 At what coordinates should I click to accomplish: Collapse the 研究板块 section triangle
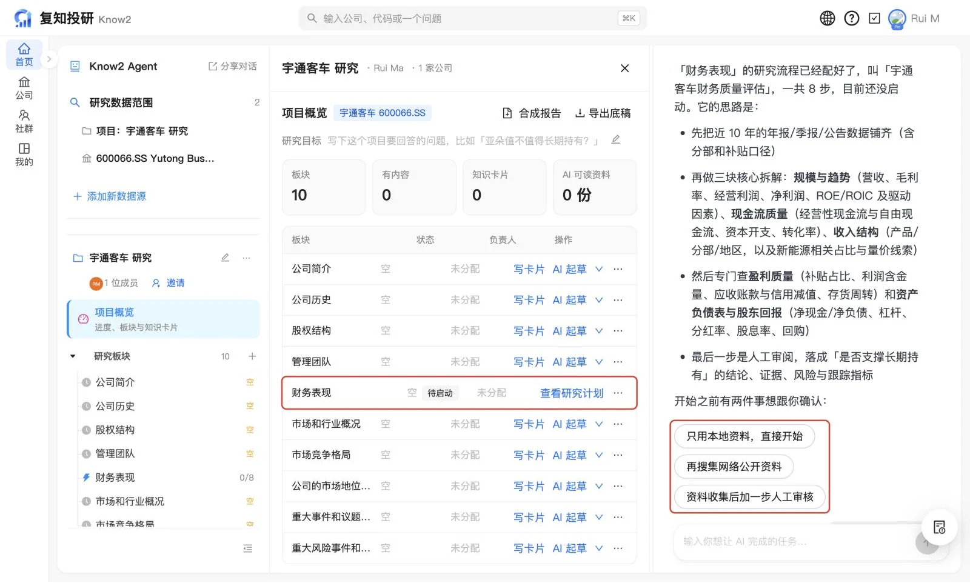[x=73, y=356]
